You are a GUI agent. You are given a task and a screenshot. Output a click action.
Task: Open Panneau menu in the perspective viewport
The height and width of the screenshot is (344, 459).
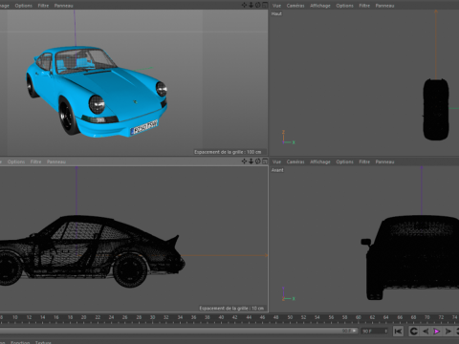point(63,6)
